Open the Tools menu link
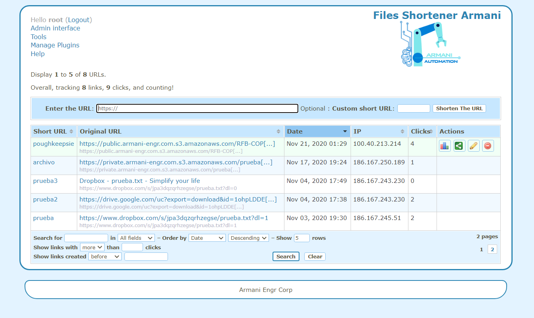 tap(38, 37)
